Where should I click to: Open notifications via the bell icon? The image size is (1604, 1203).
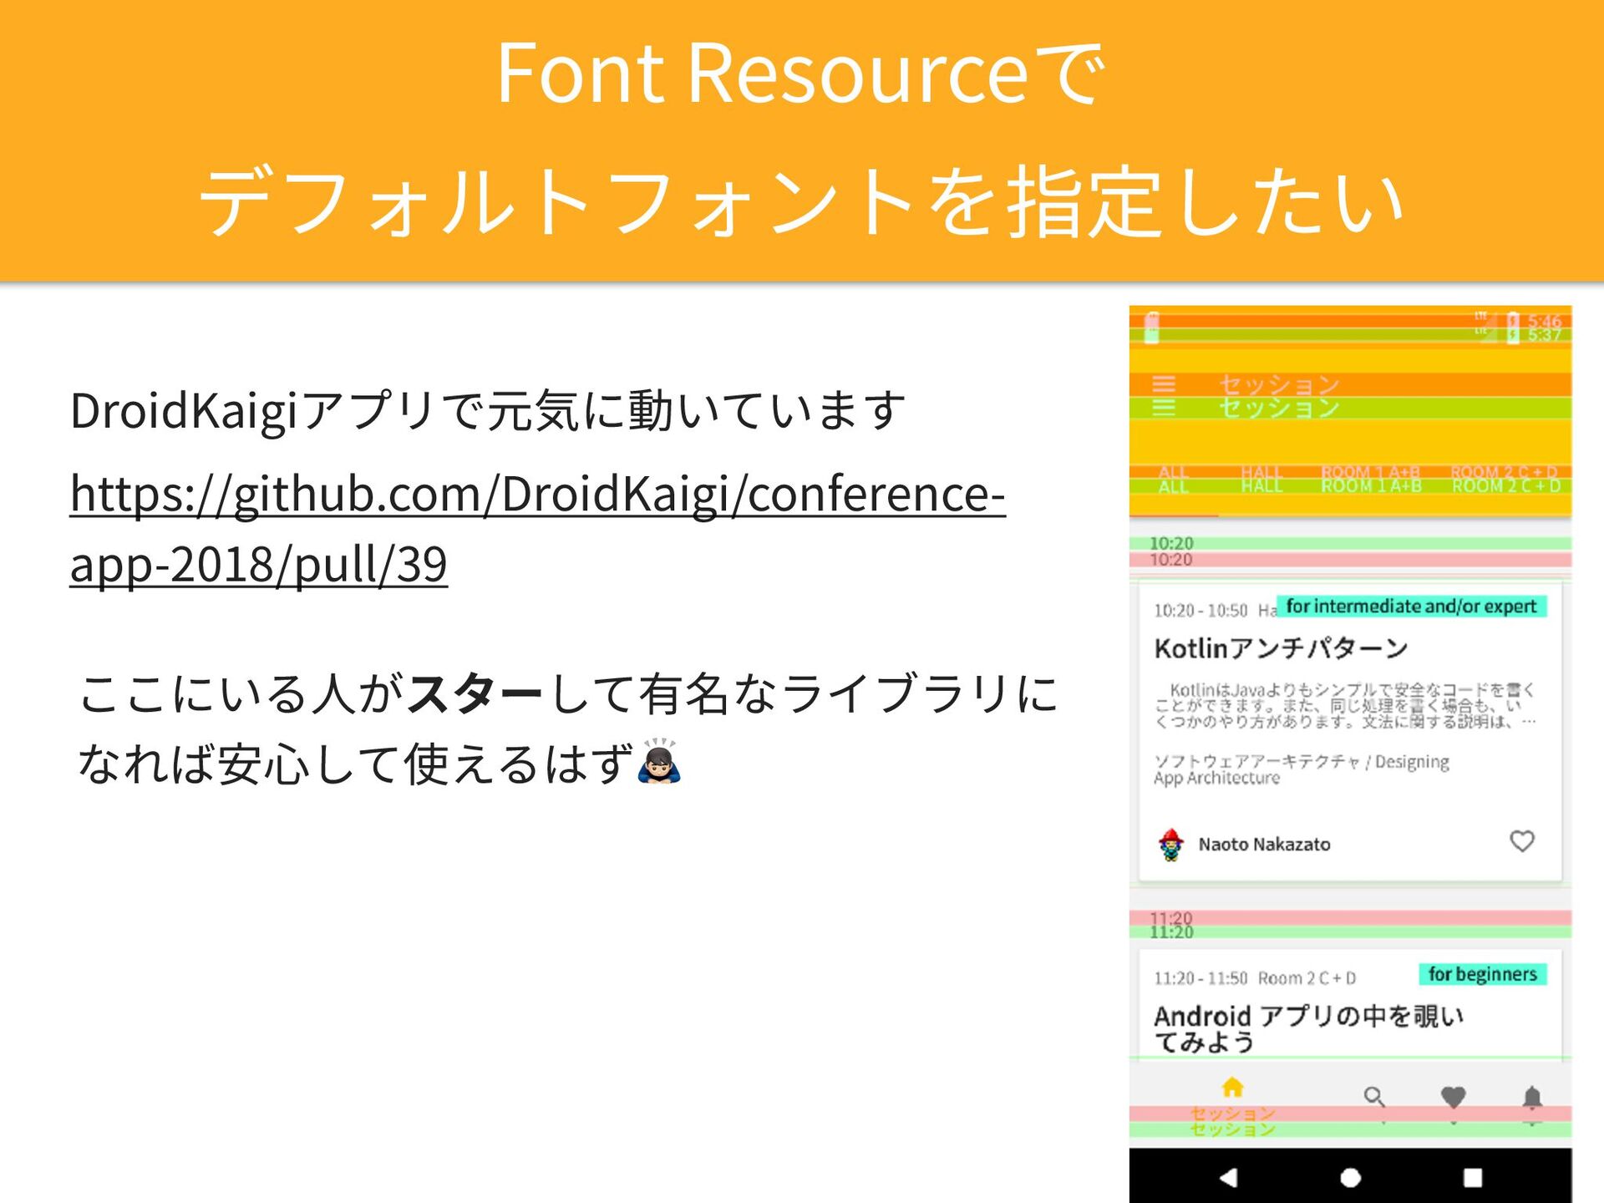[1532, 1097]
